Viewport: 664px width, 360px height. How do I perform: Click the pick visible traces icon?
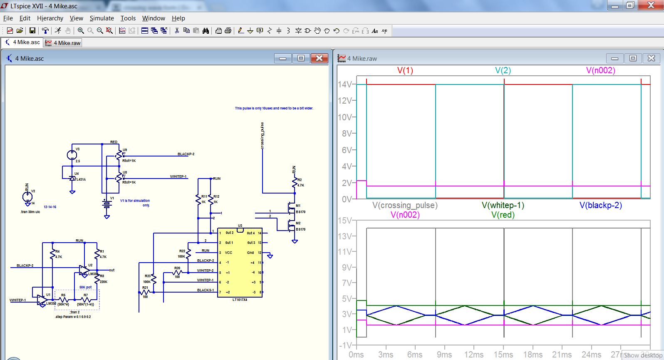[122, 30]
